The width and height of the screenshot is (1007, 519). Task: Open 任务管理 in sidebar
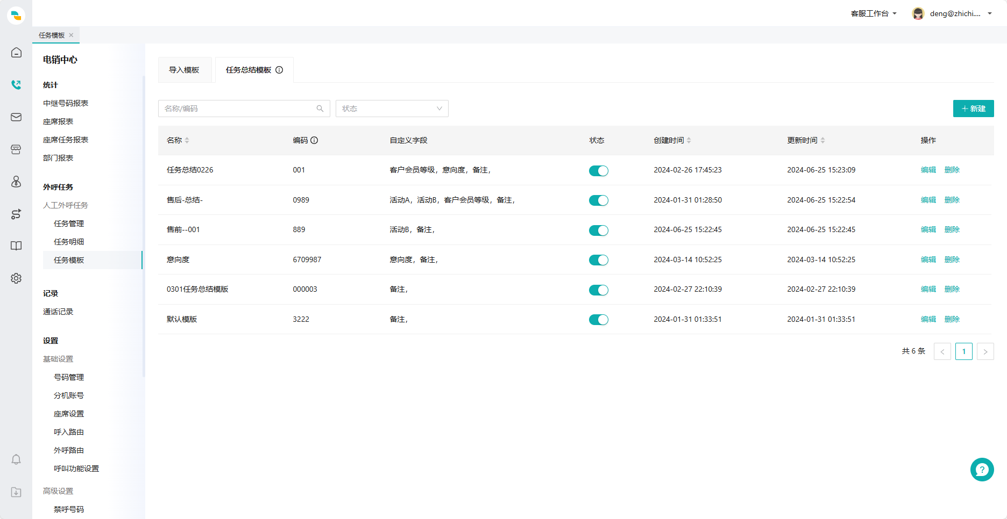coord(69,224)
